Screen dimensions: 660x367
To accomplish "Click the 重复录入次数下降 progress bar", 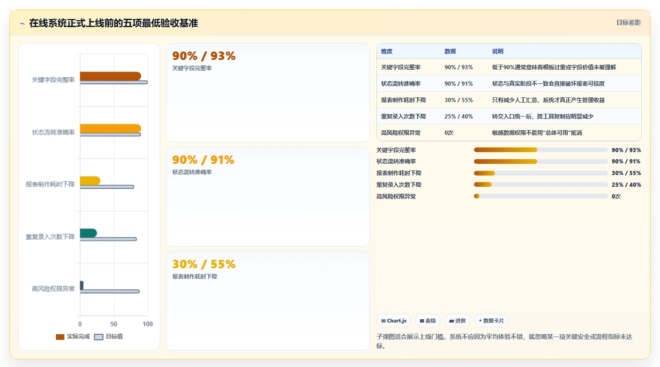I will [540, 185].
